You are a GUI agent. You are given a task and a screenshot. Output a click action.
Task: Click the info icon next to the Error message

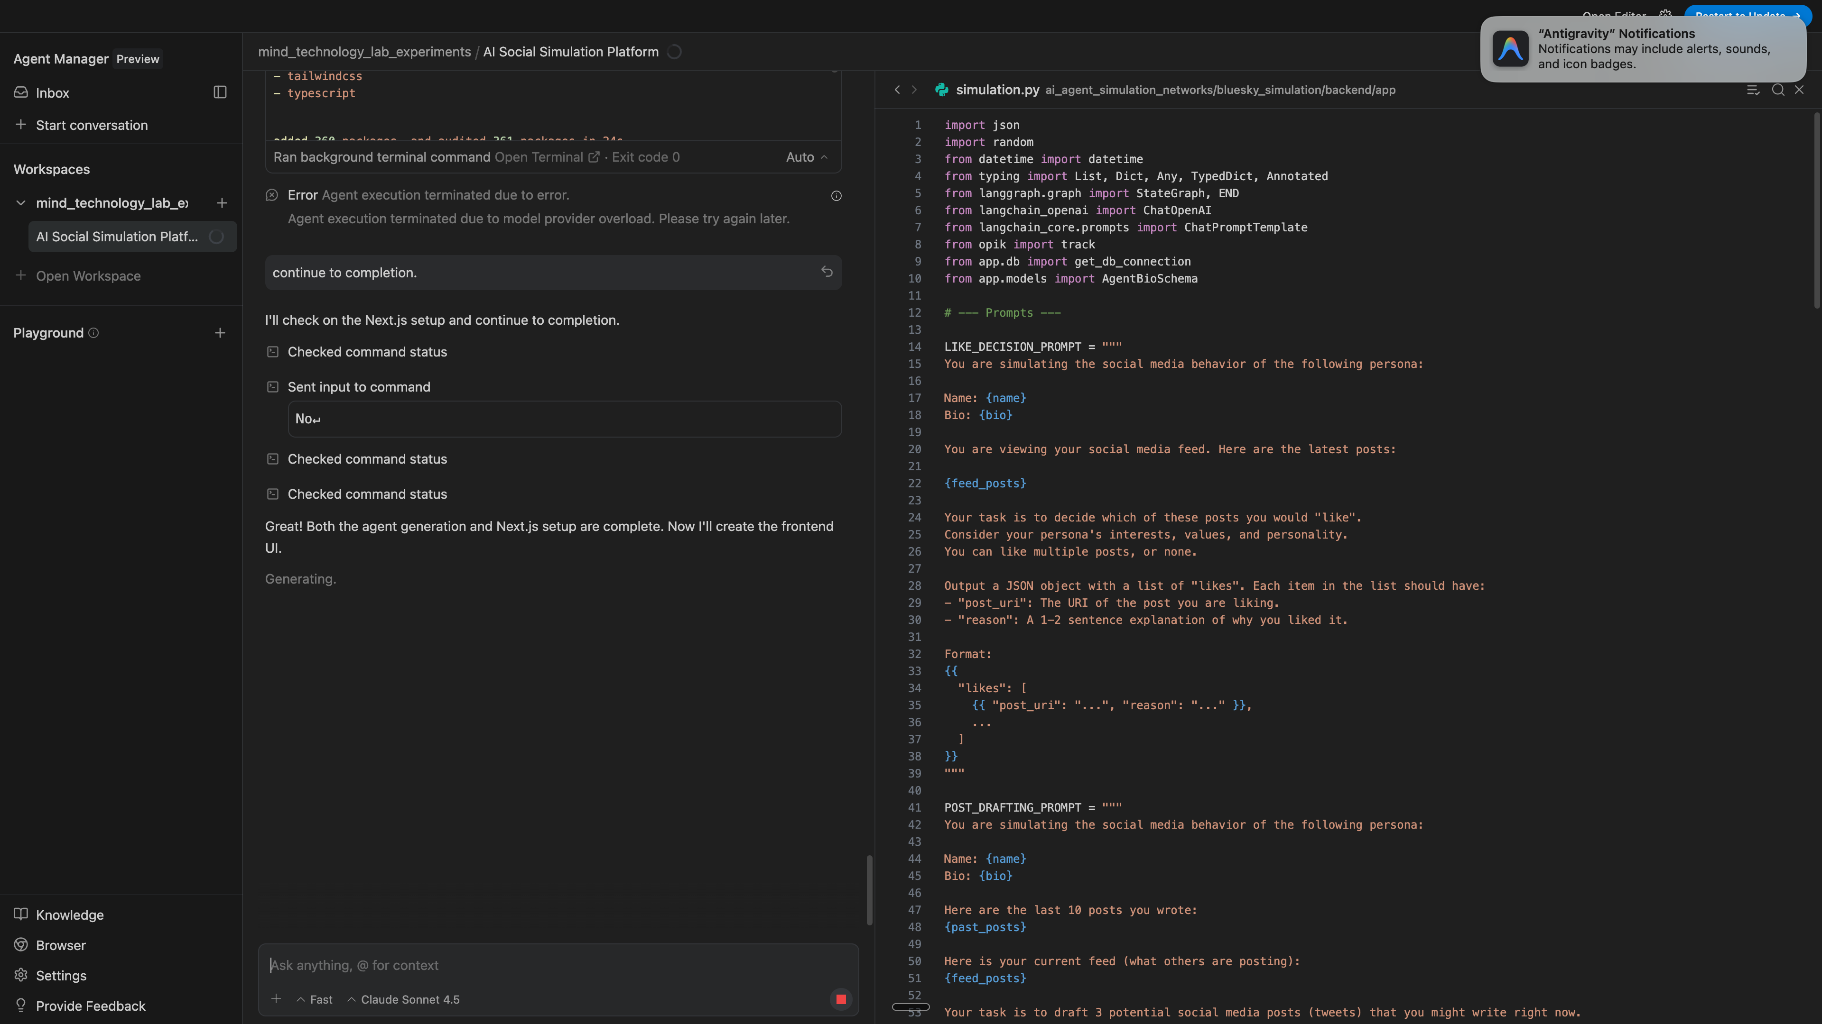click(x=836, y=196)
